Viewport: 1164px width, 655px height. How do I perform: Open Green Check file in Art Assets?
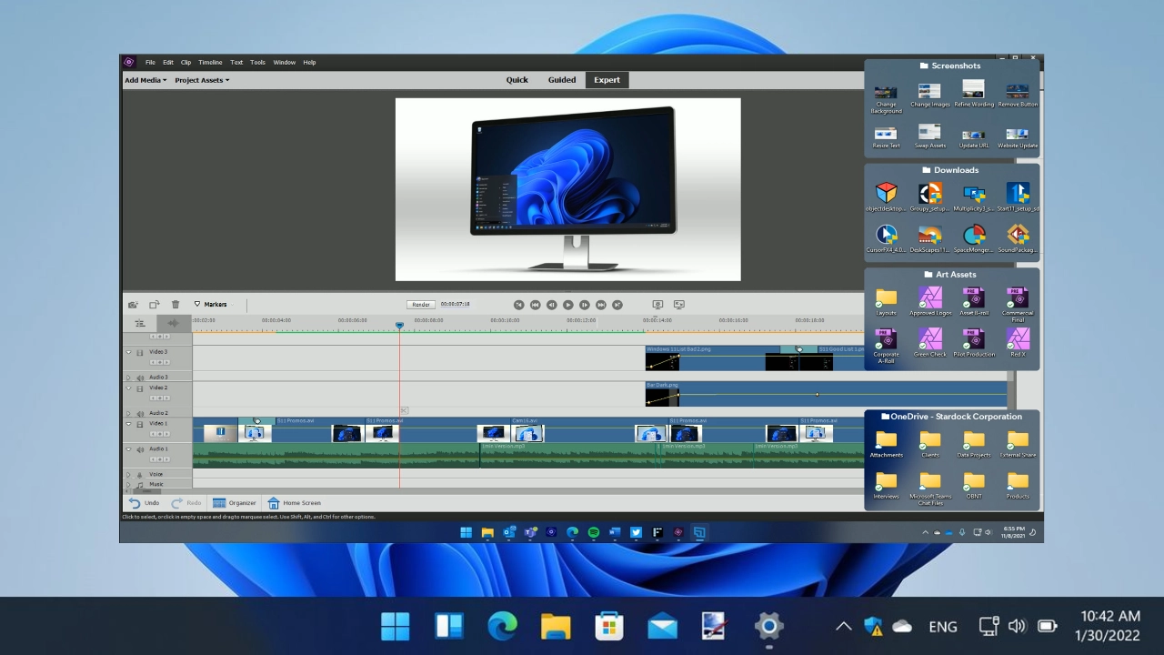click(929, 343)
